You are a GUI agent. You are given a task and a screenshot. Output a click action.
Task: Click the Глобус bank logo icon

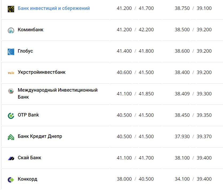(11, 52)
